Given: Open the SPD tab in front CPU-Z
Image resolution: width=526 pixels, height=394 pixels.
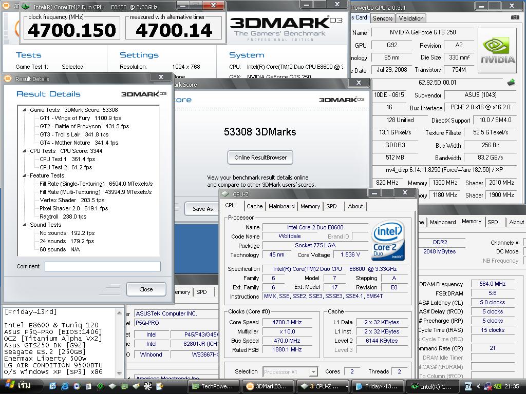Looking at the screenshot, I should [x=331, y=206].
